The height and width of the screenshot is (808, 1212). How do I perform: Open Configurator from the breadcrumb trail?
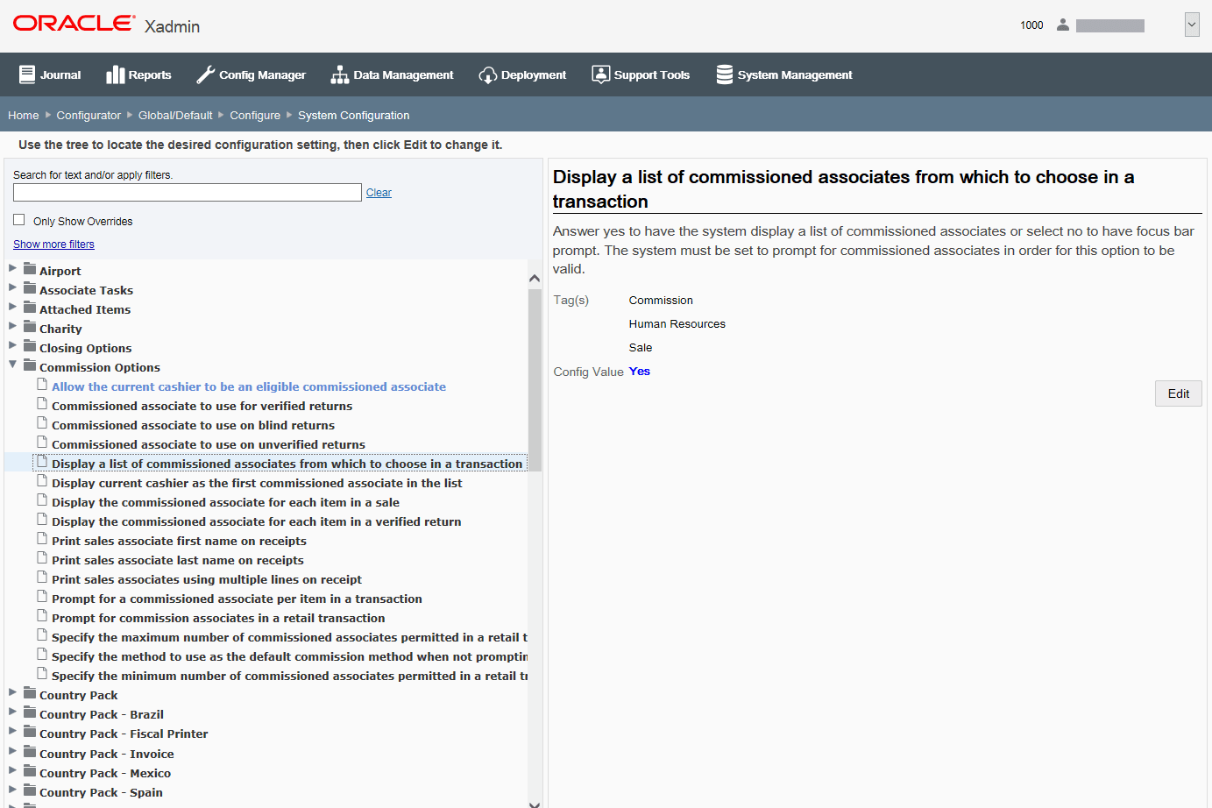point(89,115)
